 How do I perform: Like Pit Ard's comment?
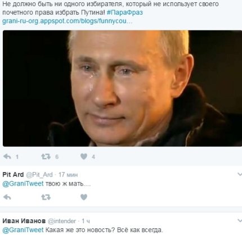pos(84,197)
